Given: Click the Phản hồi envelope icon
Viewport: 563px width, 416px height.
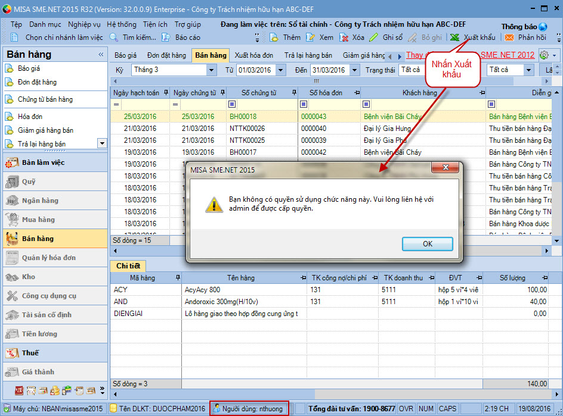Looking at the screenshot, I should (x=509, y=37).
